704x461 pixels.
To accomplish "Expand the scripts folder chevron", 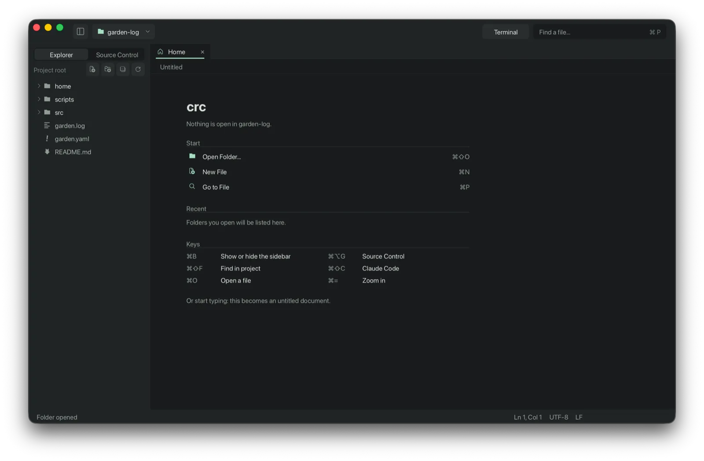I will point(39,99).
